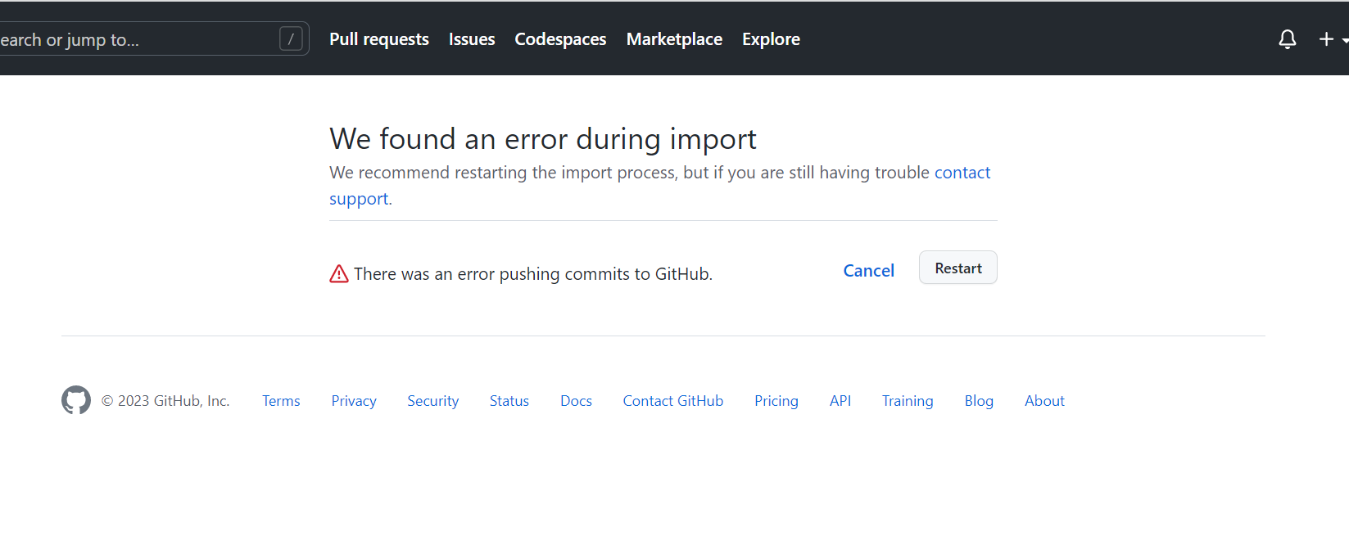Open the dropdown caret next to the plus icon
Image resolution: width=1349 pixels, height=554 pixels.
(1343, 39)
